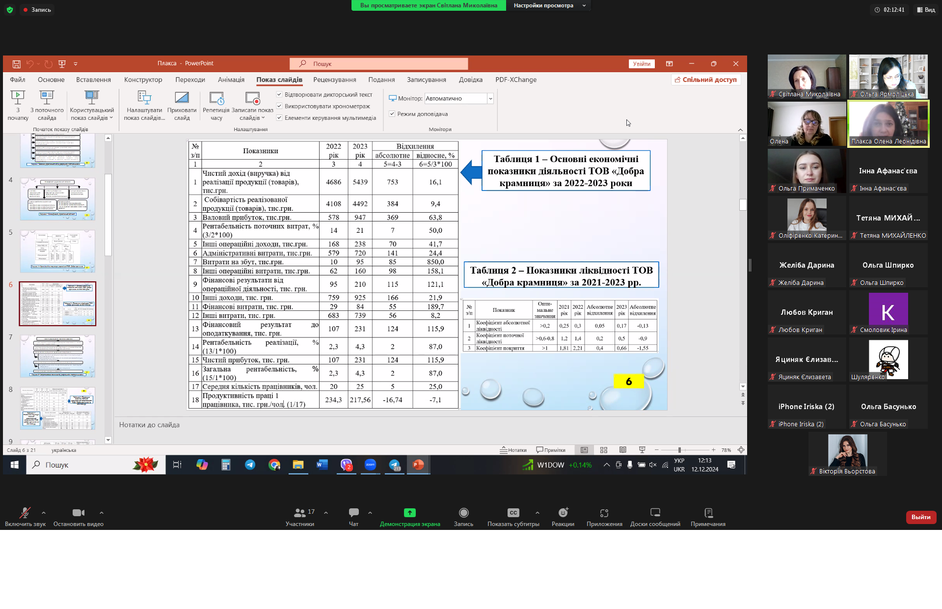This screenshot has width=942, height=609.
Task: Fit slide to current window icon
Action: (741, 450)
